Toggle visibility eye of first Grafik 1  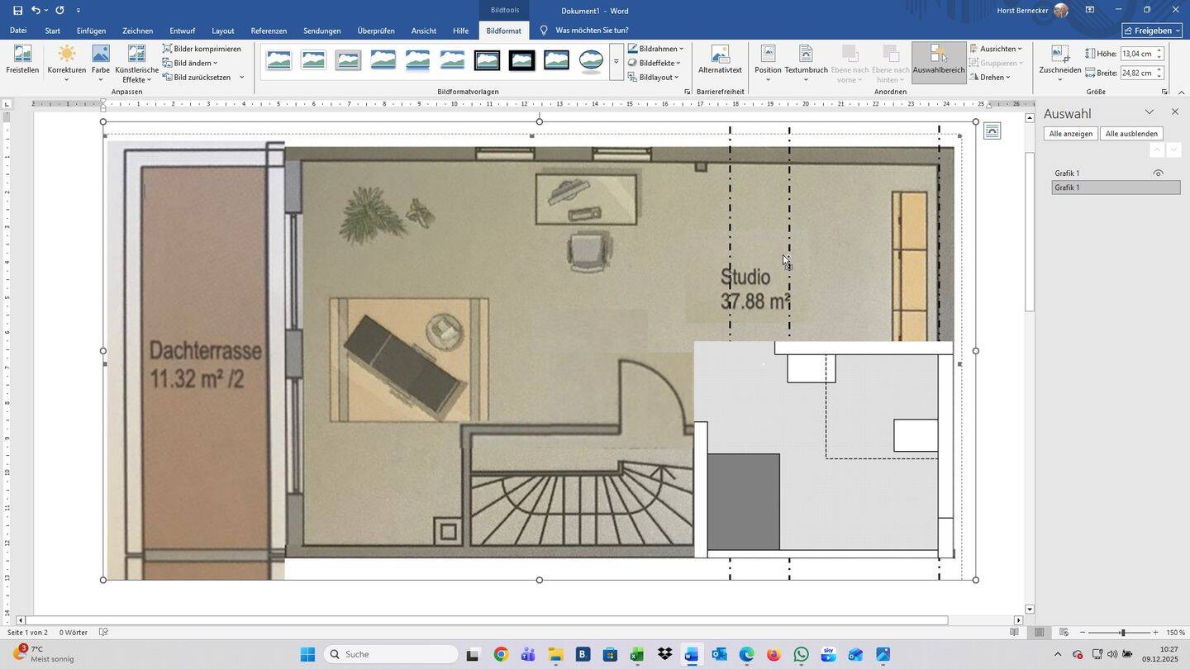point(1158,173)
